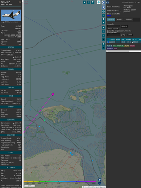Sort table by Squawk column header
The width and height of the screenshot is (141, 188).
(x=128, y=39)
